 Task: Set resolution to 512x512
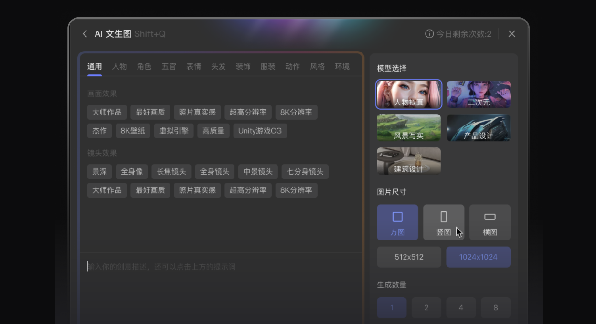(x=409, y=257)
